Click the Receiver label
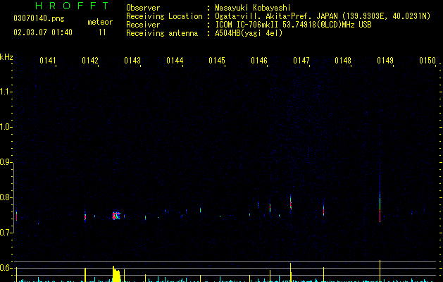This screenshot has height=282, width=443. (x=143, y=25)
